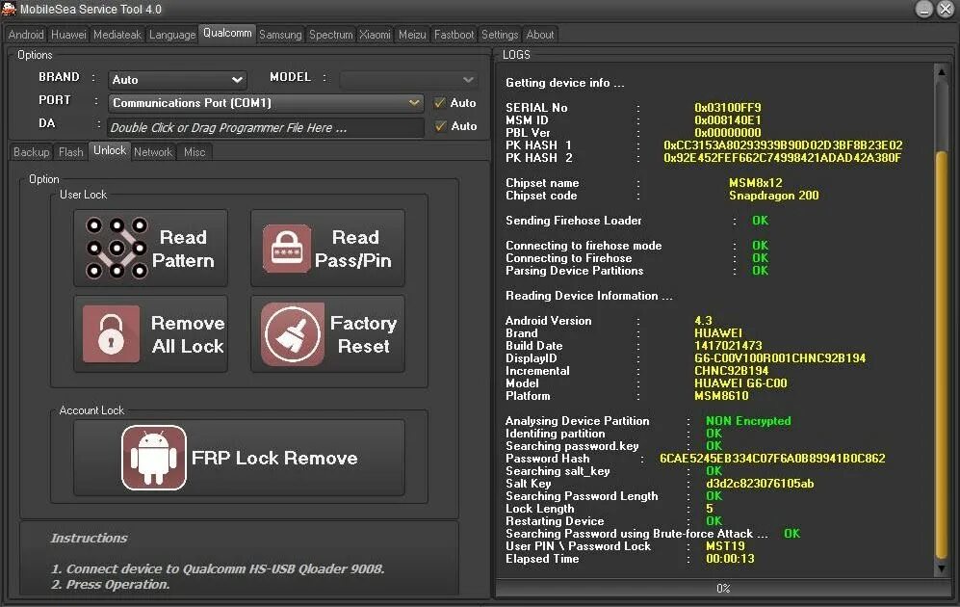
Task: Click the logs scrollbar up arrow
Action: (942, 72)
